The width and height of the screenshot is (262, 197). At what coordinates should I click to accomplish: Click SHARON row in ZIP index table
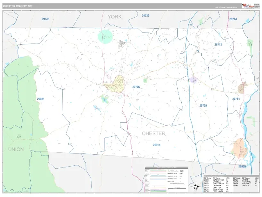[246, 186]
